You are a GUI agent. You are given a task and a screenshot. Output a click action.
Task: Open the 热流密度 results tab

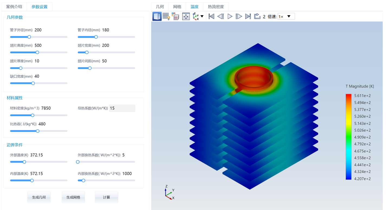216,7
